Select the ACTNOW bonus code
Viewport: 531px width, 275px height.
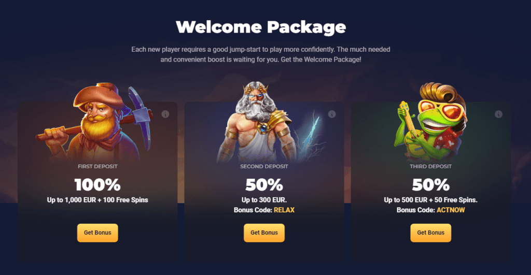(x=451, y=210)
